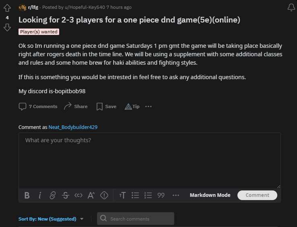
Task: Insert a numbered list
Action: point(148,195)
